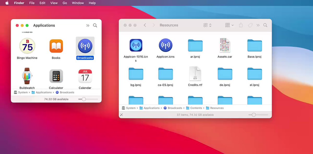Click the Resources window title

click(x=169, y=25)
